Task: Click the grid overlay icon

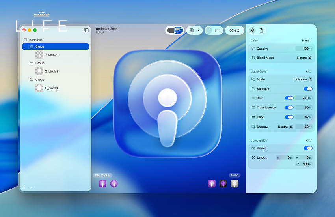Action: point(192,30)
